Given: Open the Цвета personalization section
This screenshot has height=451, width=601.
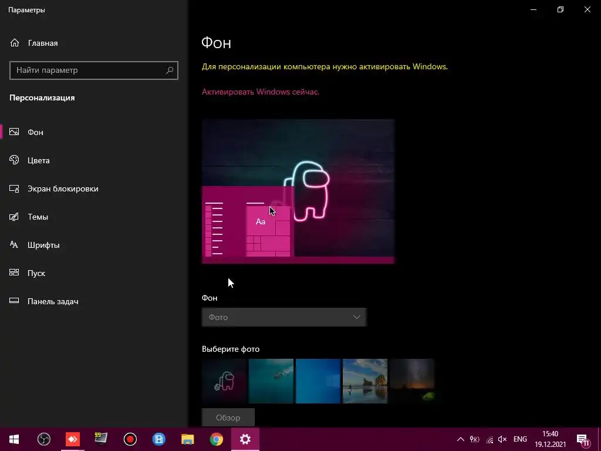Looking at the screenshot, I should coord(93,160).
